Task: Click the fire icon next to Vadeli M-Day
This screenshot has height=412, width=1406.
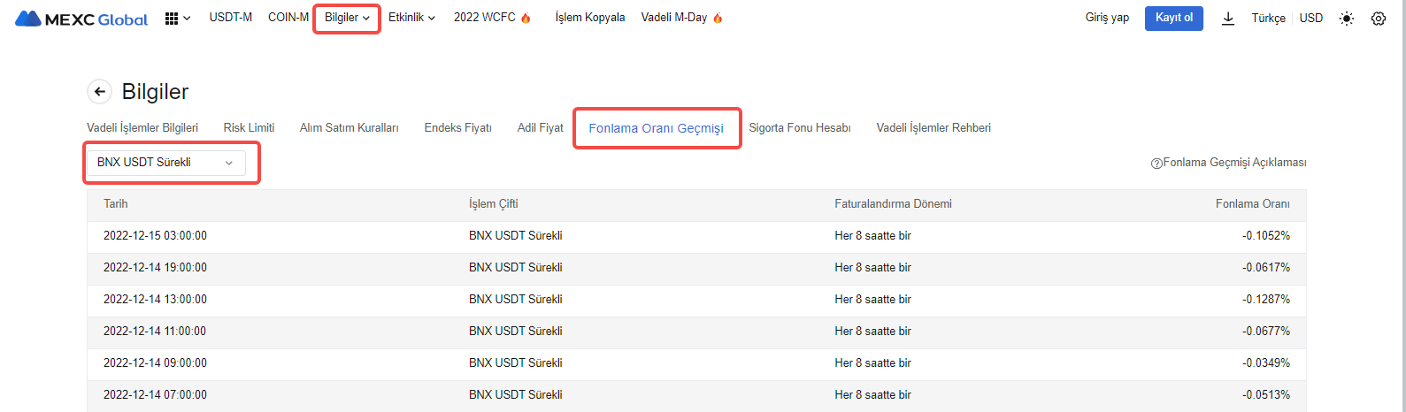Action: point(718,18)
